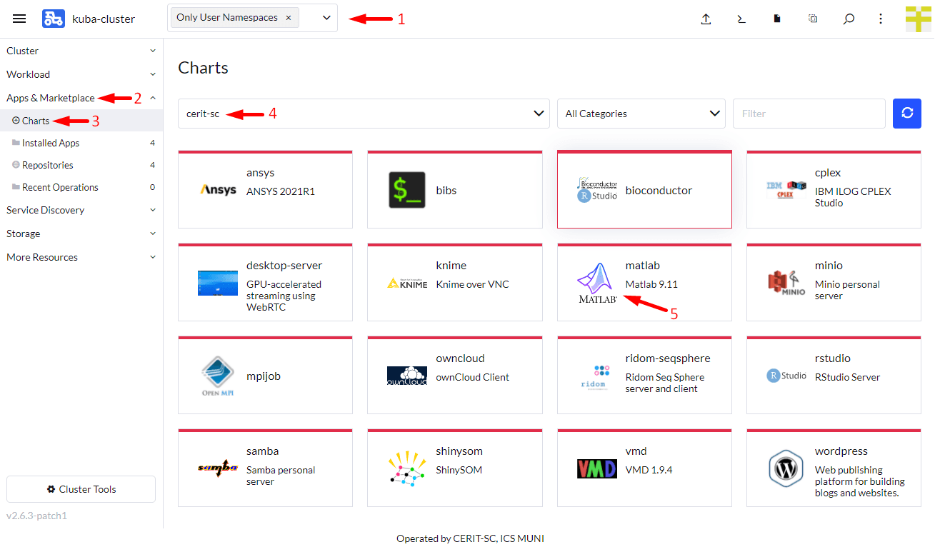Remove the Only User Namespaces filter tag
Screen dimensions: 935x547
(x=288, y=18)
